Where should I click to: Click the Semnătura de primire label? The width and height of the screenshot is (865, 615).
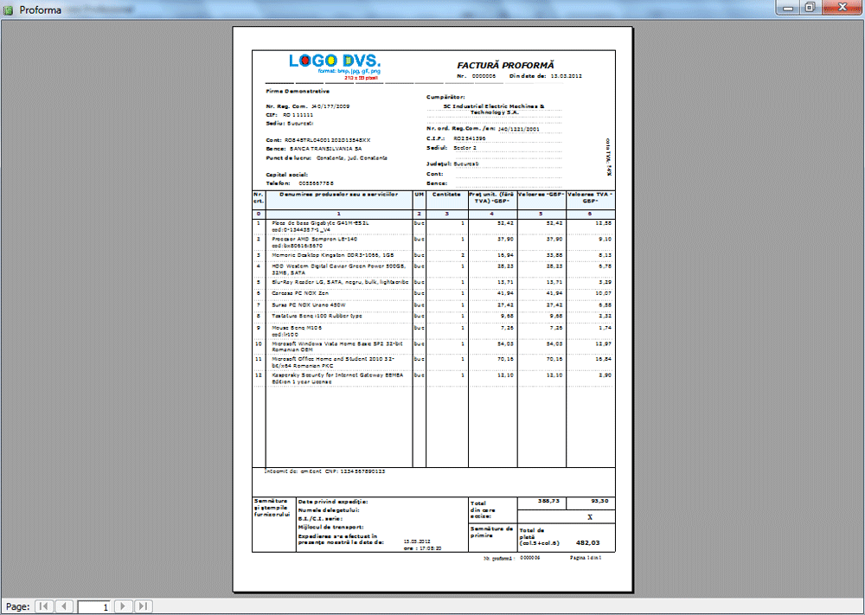[x=491, y=532]
